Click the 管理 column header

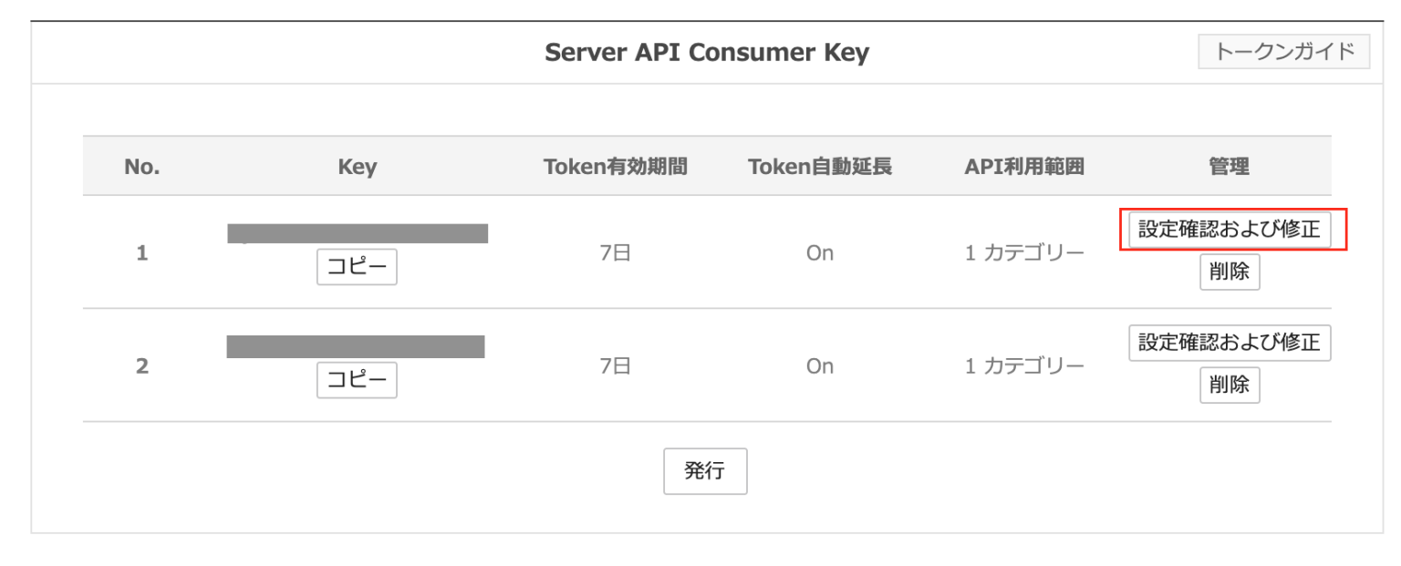pos(1229,167)
